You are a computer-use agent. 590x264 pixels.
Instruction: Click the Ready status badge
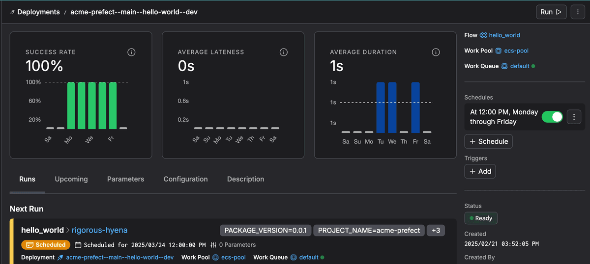481,218
